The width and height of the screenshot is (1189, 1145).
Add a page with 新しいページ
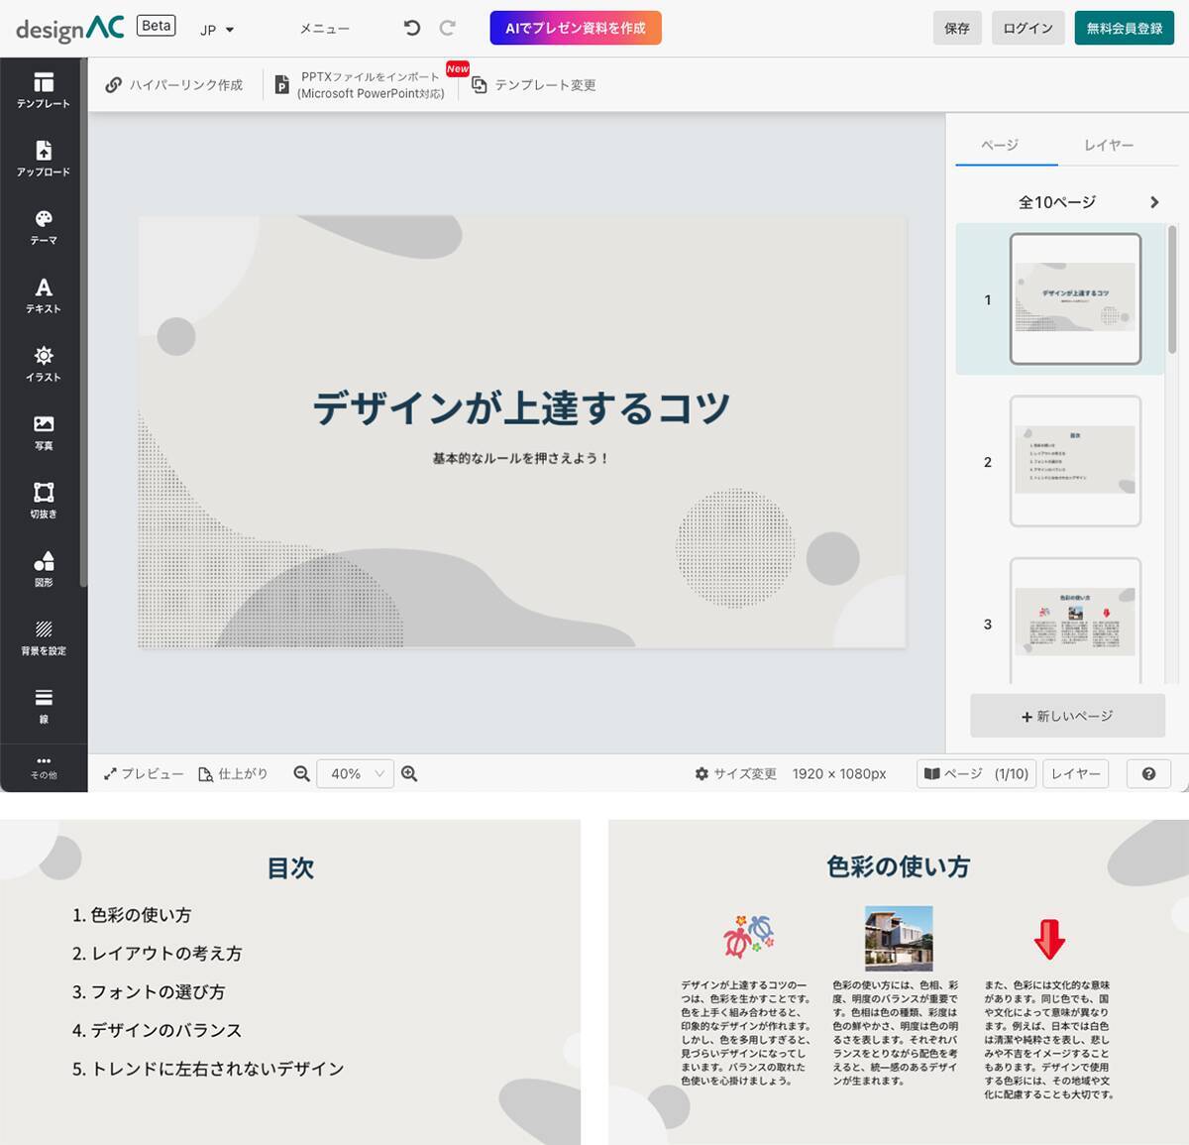click(x=1067, y=716)
